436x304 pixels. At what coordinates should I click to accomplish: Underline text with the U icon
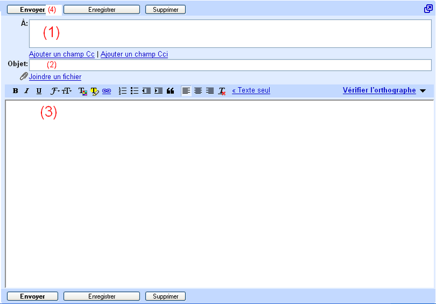tap(39, 90)
